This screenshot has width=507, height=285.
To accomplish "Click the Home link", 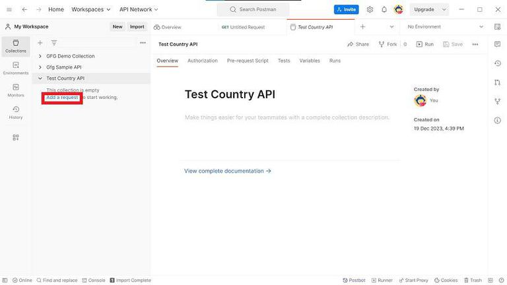I will pyautogui.click(x=56, y=10).
